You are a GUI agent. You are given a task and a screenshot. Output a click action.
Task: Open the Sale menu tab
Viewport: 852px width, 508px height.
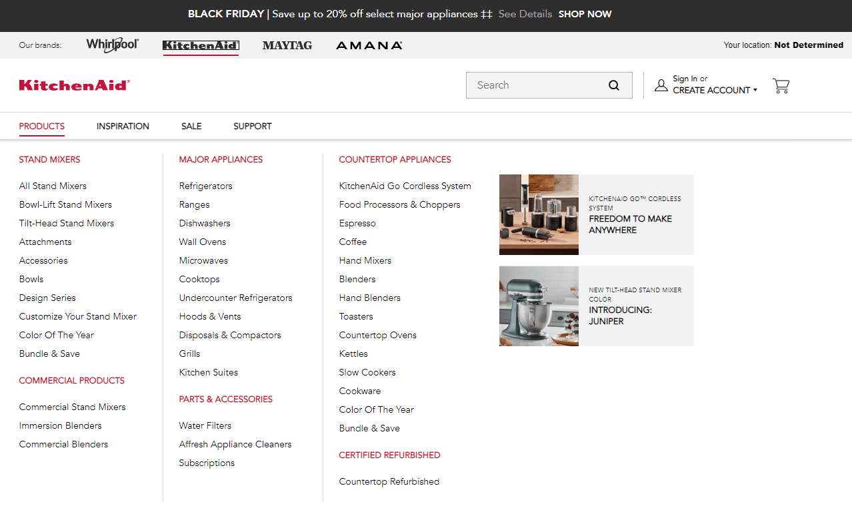pyautogui.click(x=191, y=126)
